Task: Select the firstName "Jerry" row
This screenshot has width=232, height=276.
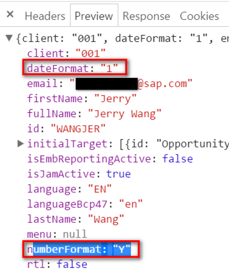Action: pos(82,98)
